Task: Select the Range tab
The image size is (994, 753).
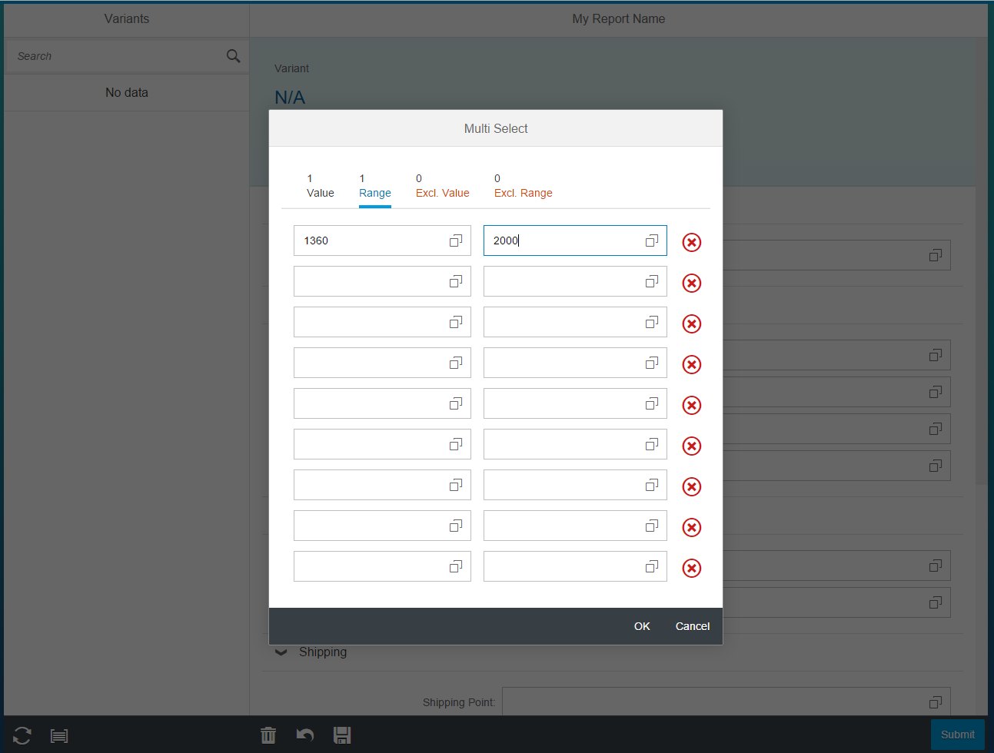Action: [x=374, y=186]
